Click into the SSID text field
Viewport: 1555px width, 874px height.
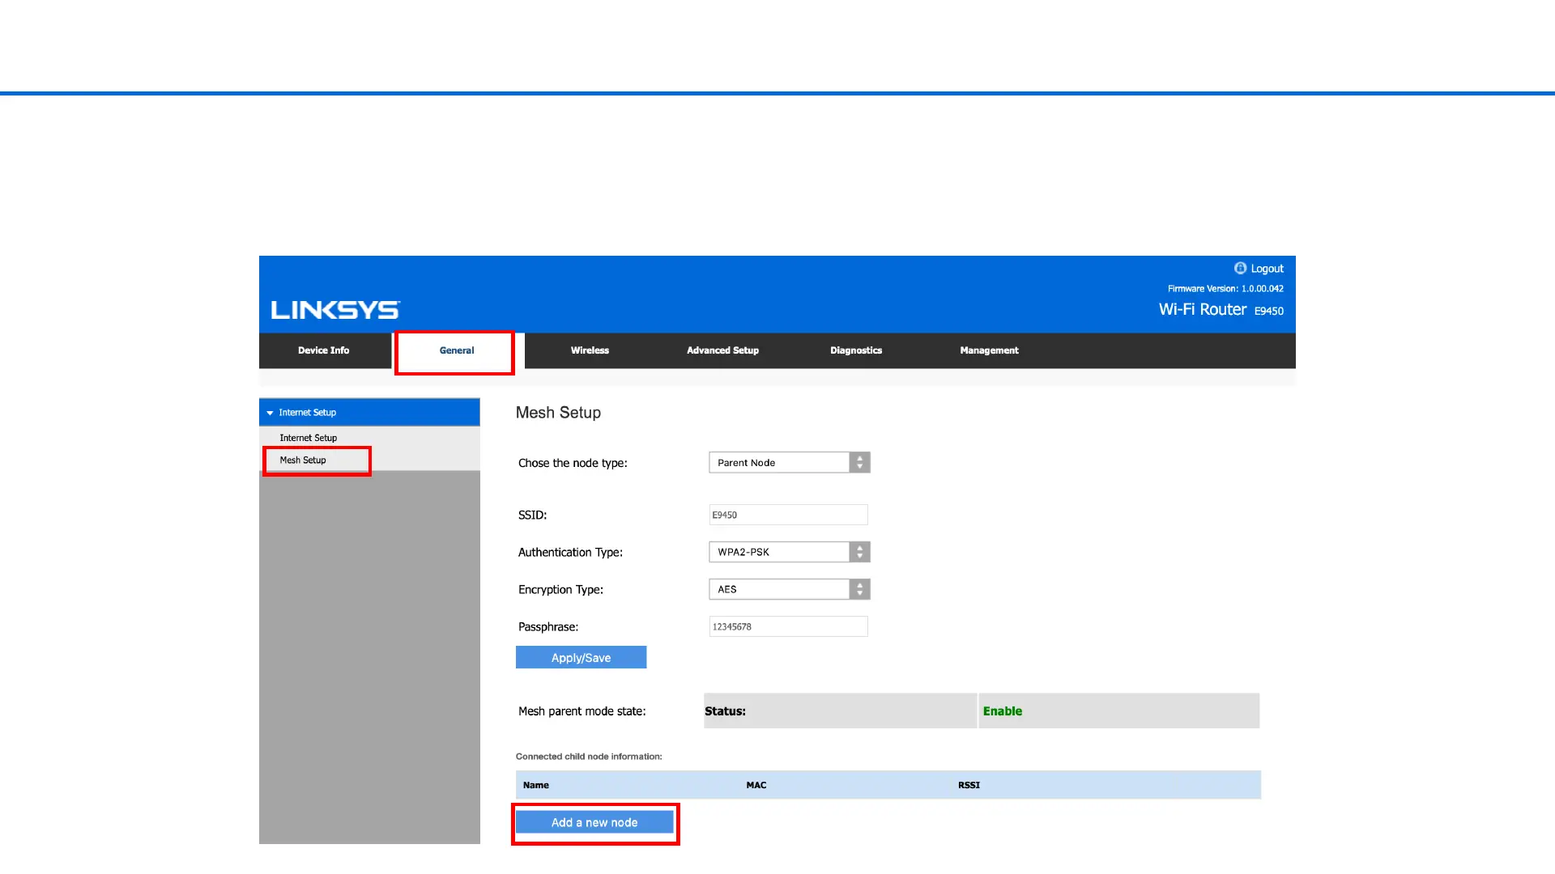point(787,515)
